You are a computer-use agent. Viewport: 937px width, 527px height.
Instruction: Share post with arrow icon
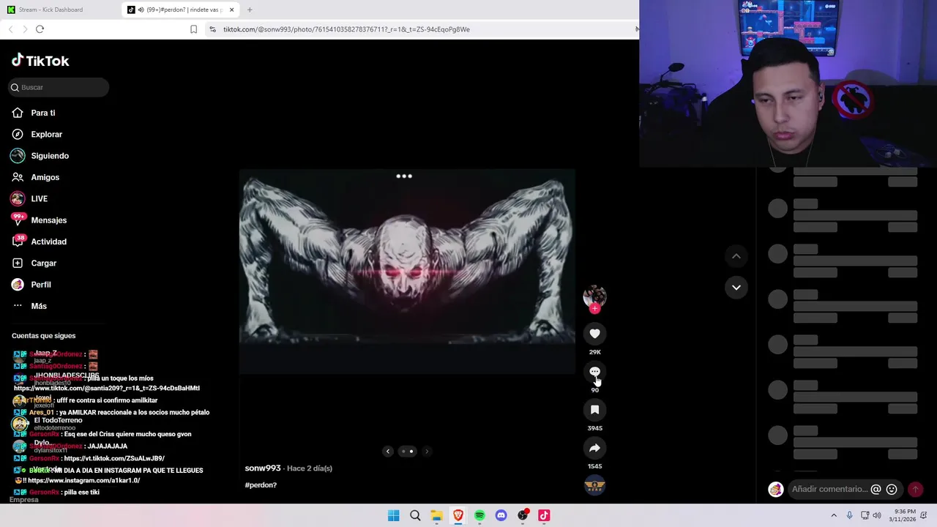pos(594,448)
